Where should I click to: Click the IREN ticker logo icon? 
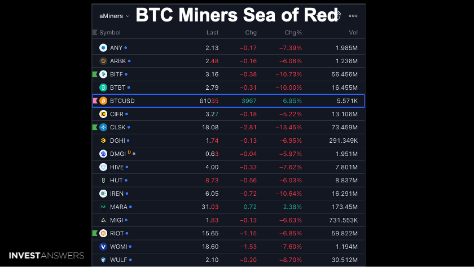pyautogui.click(x=103, y=194)
